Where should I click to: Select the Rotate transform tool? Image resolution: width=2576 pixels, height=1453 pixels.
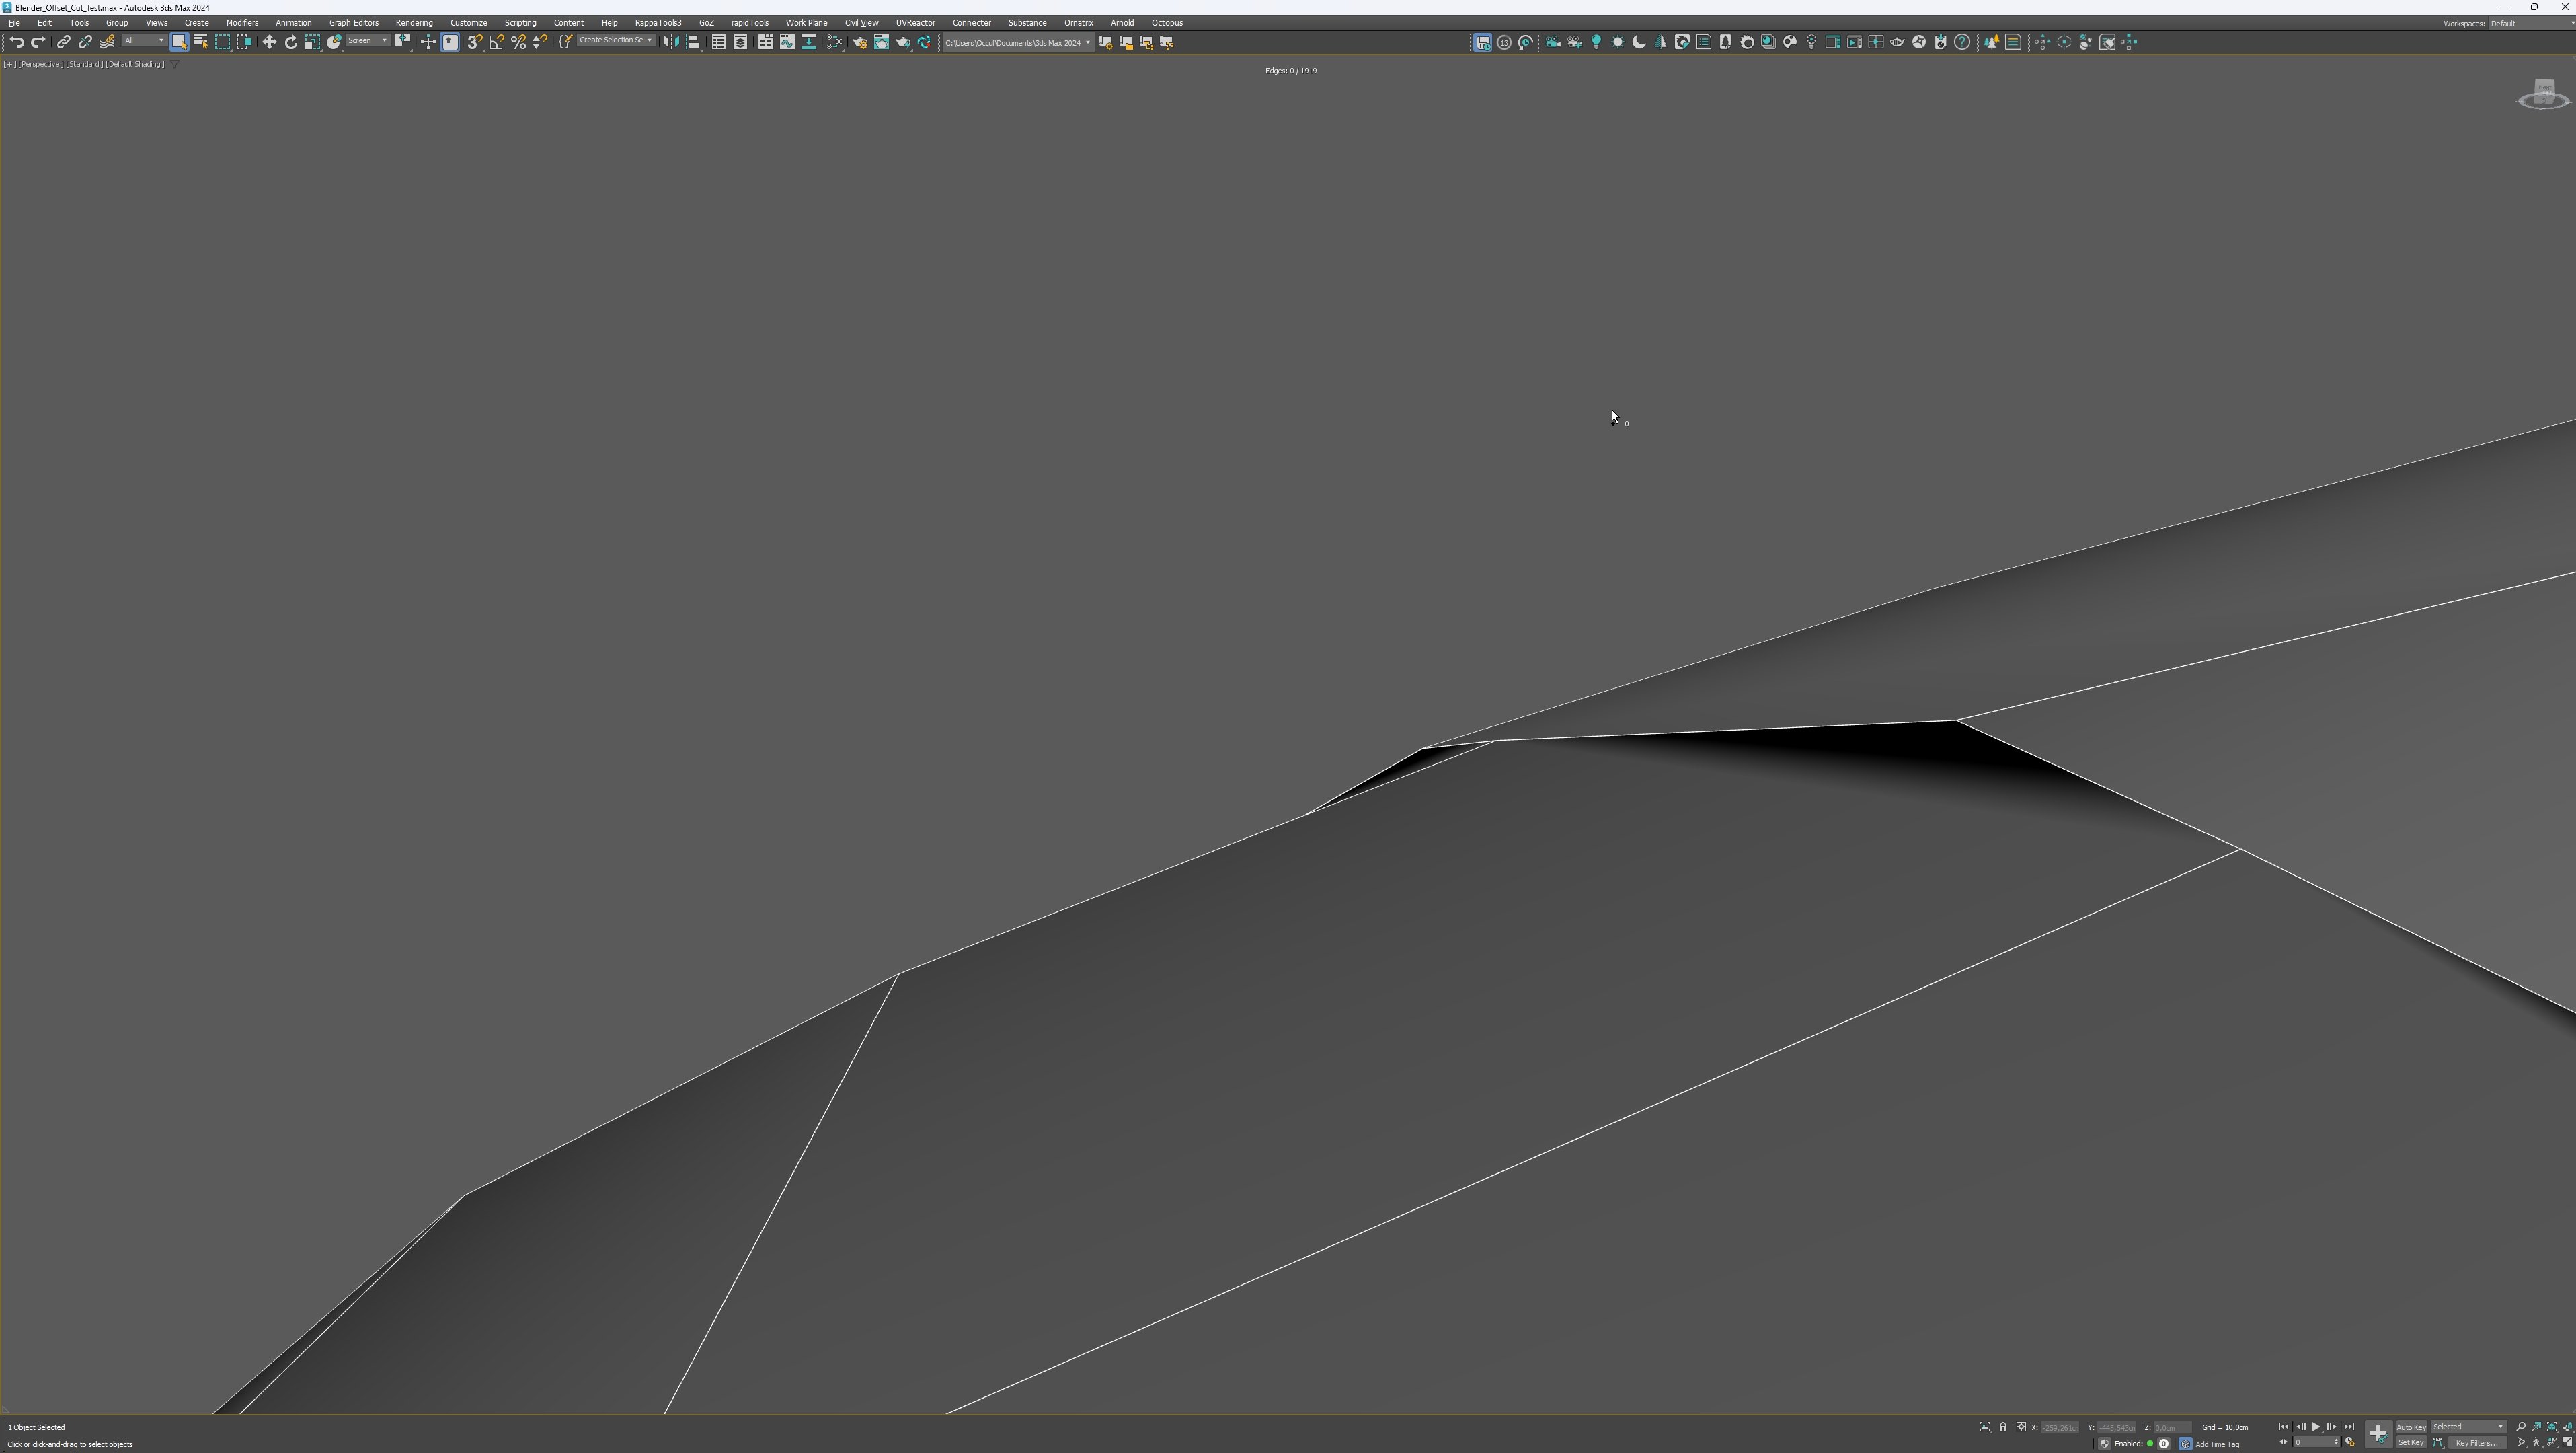coord(291,42)
